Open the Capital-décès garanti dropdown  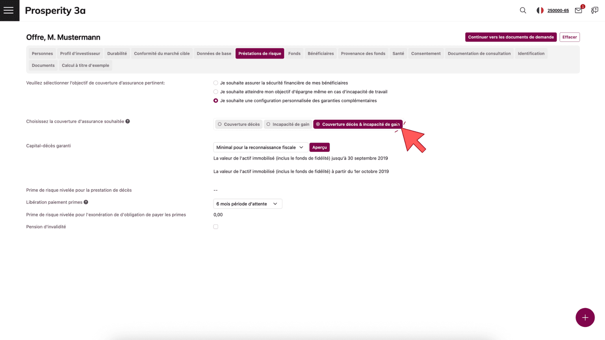(260, 147)
